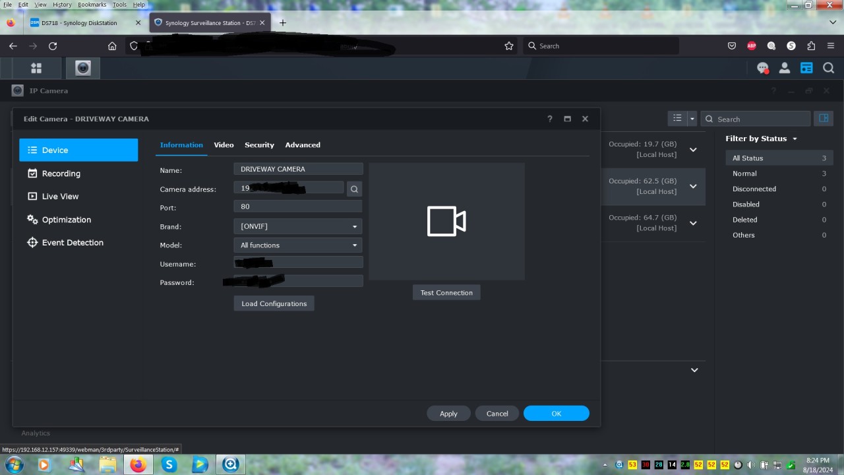The image size is (844, 475).
Task: Filter cameras by Normal status
Action: (x=779, y=174)
